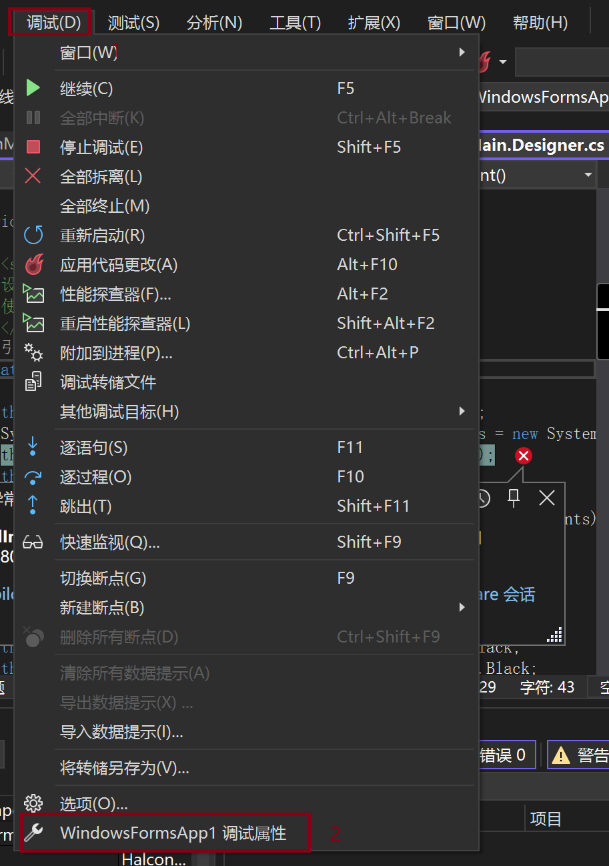
Task: Click the flame icon beside 应用代码更改
Action: click(33, 264)
